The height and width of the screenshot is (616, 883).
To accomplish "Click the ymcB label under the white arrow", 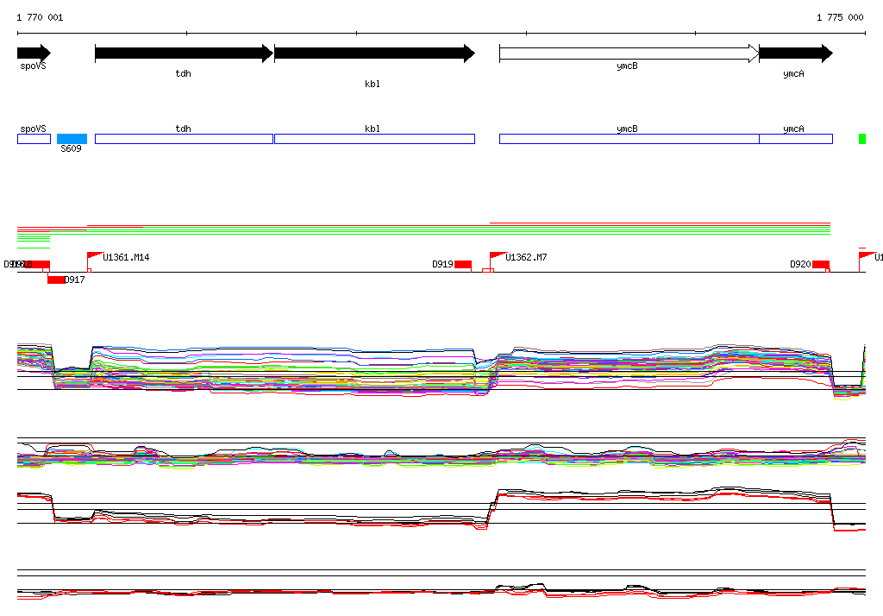I will 627,66.
